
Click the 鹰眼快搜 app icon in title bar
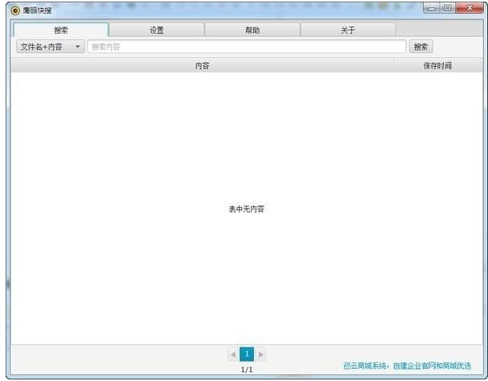(x=15, y=10)
